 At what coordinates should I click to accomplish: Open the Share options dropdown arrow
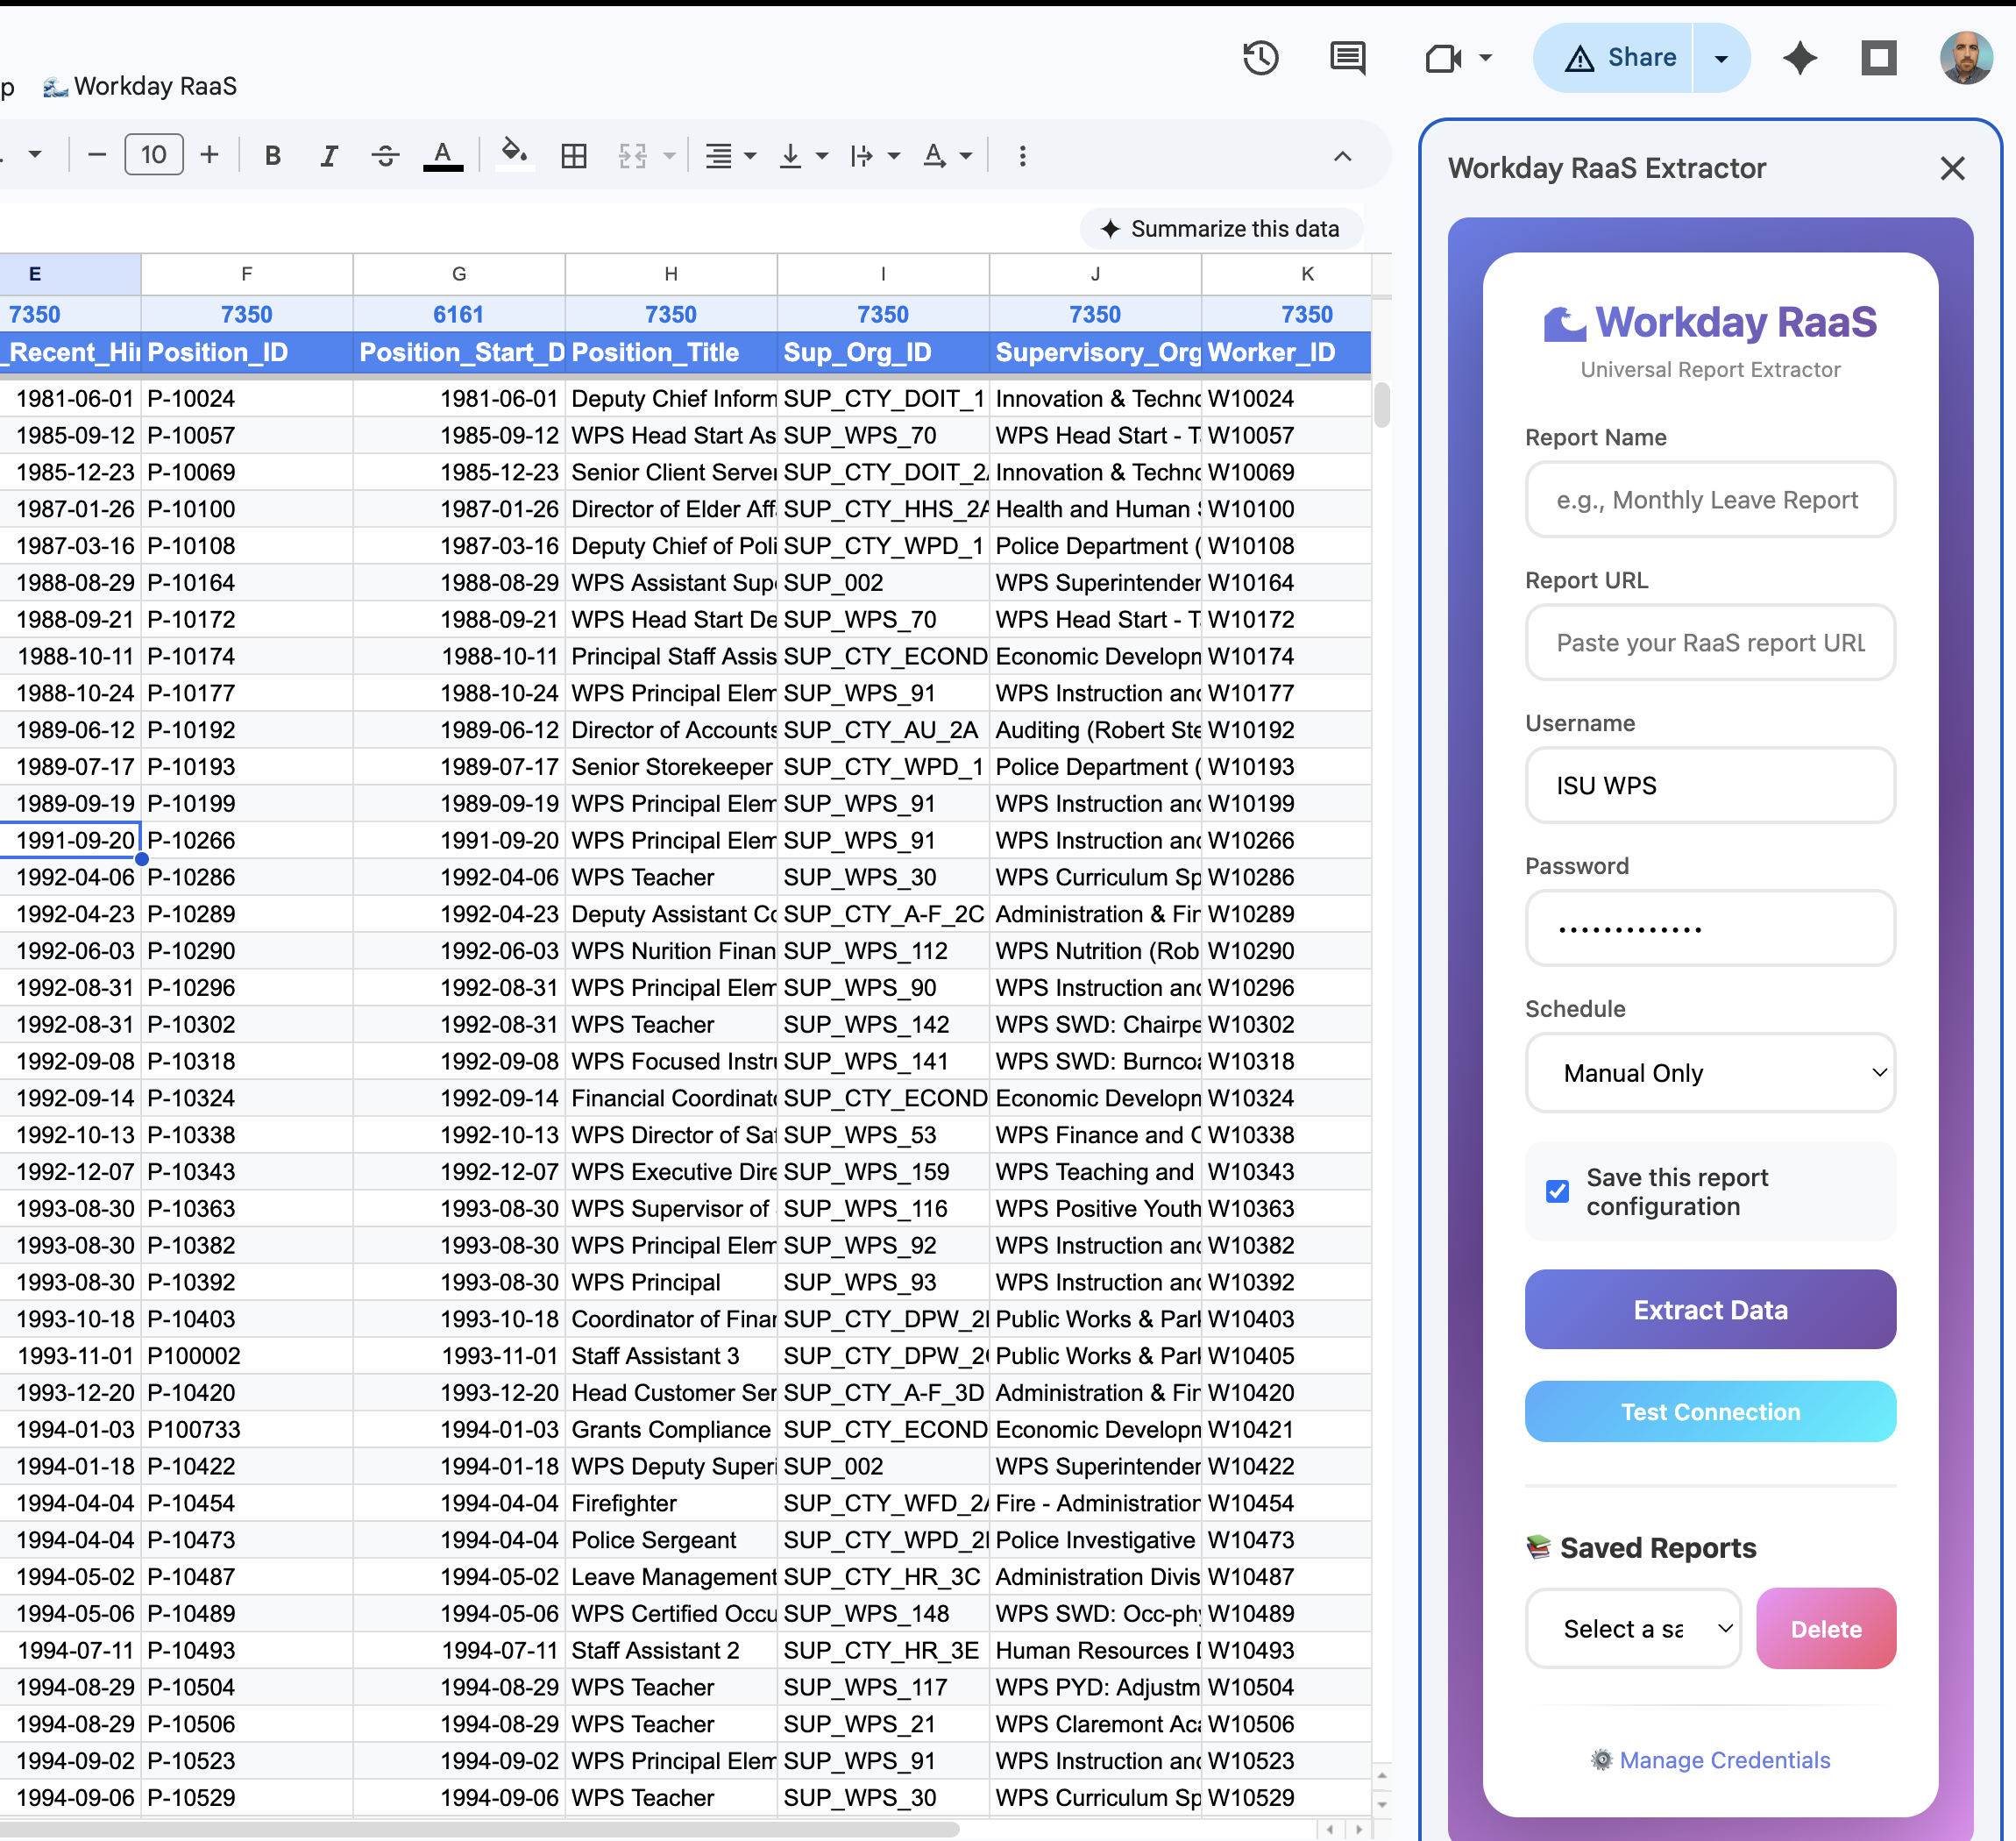(1720, 57)
